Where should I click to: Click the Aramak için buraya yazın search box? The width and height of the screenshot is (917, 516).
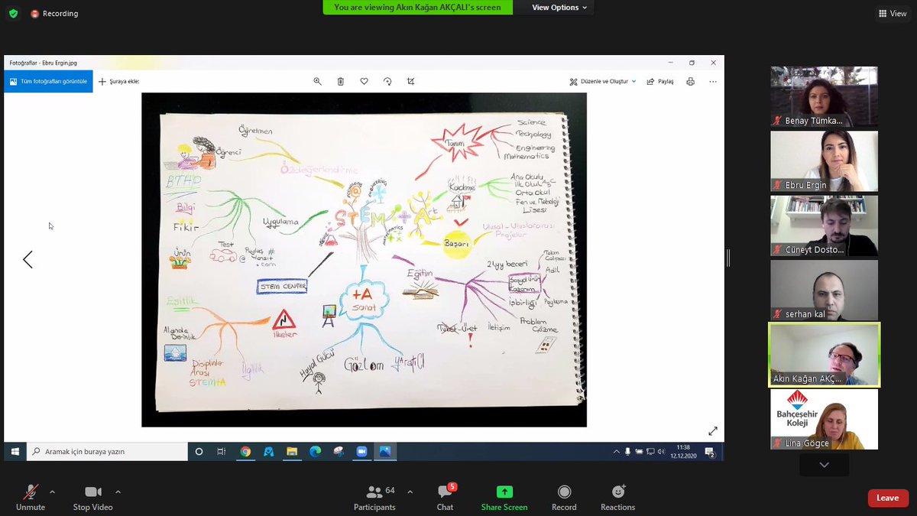click(108, 452)
